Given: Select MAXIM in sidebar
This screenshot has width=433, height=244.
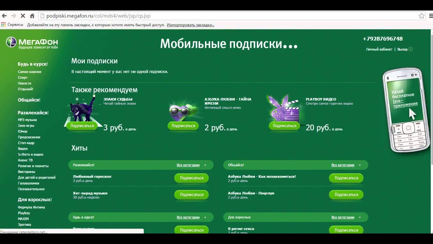Looking at the screenshot, I should [23, 219].
